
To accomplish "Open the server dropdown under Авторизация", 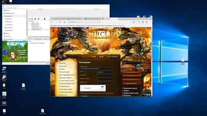I will (132, 63).
